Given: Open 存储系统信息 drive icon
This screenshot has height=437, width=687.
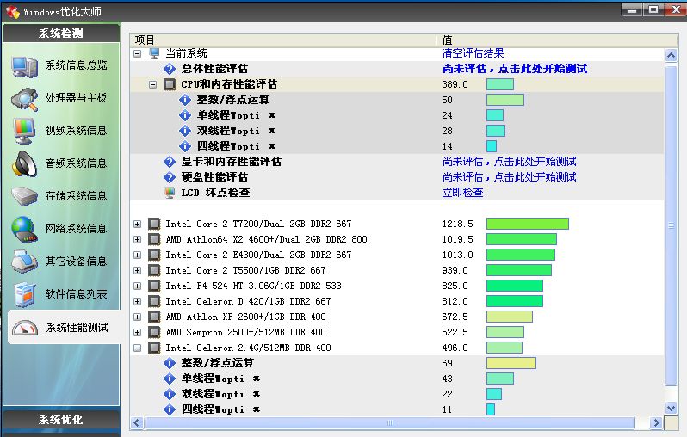Looking at the screenshot, I should pos(24,196).
